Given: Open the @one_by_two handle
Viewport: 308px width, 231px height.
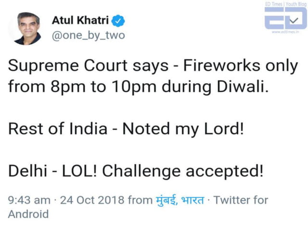Looking at the screenshot, I should [88, 35].
